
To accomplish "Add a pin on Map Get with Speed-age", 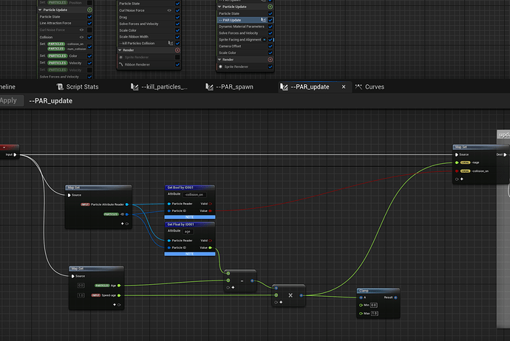I will pos(115,305).
